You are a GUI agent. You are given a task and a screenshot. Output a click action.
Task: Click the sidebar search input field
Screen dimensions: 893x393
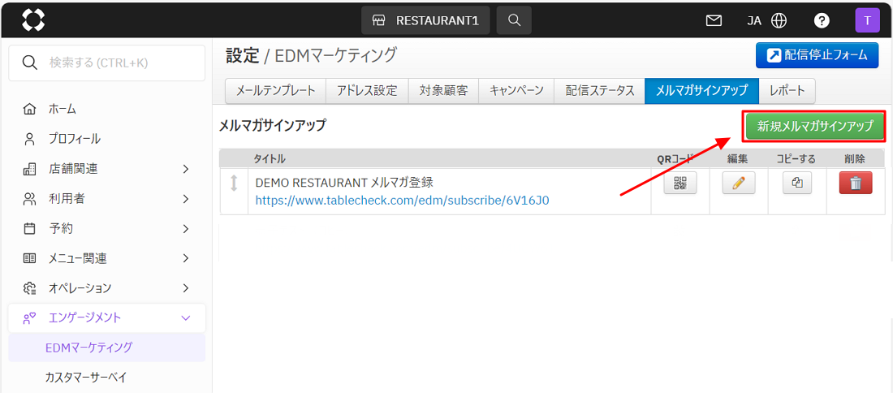[x=106, y=63]
